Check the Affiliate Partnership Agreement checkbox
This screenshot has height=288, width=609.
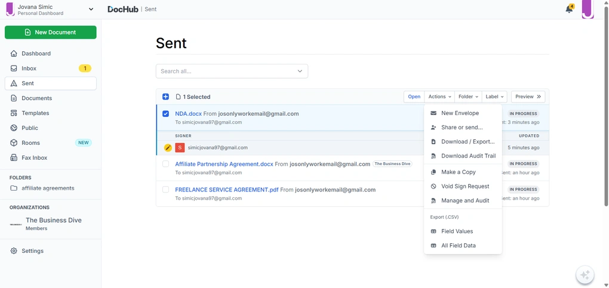(166, 164)
